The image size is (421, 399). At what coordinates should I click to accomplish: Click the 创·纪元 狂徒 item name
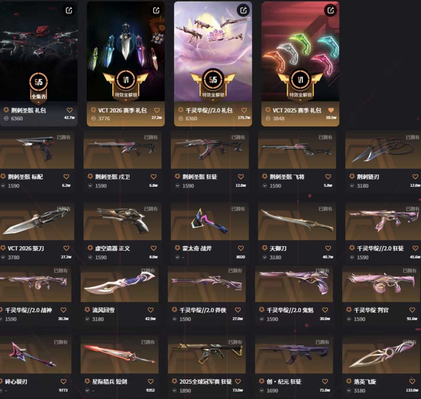(284, 381)
